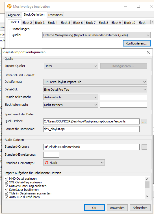Click the import tasks list scroll-down arrow
Viewport: 154px width, 214px height.
click(147, 196)
